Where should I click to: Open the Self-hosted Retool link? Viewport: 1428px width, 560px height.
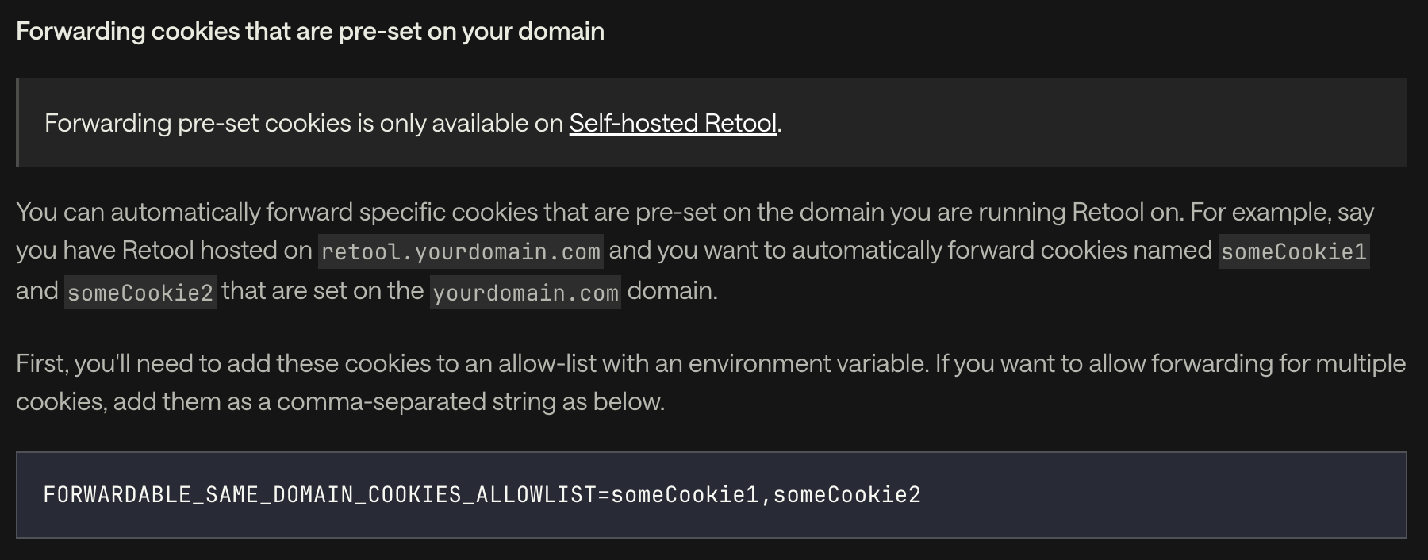[673, 123]
